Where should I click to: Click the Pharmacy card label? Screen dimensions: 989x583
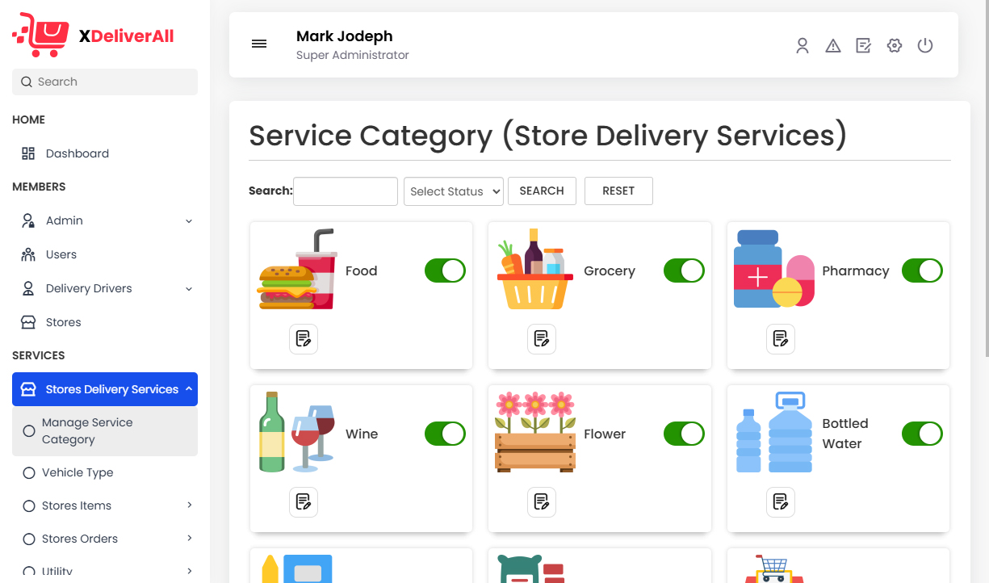(x=856, y=271)
